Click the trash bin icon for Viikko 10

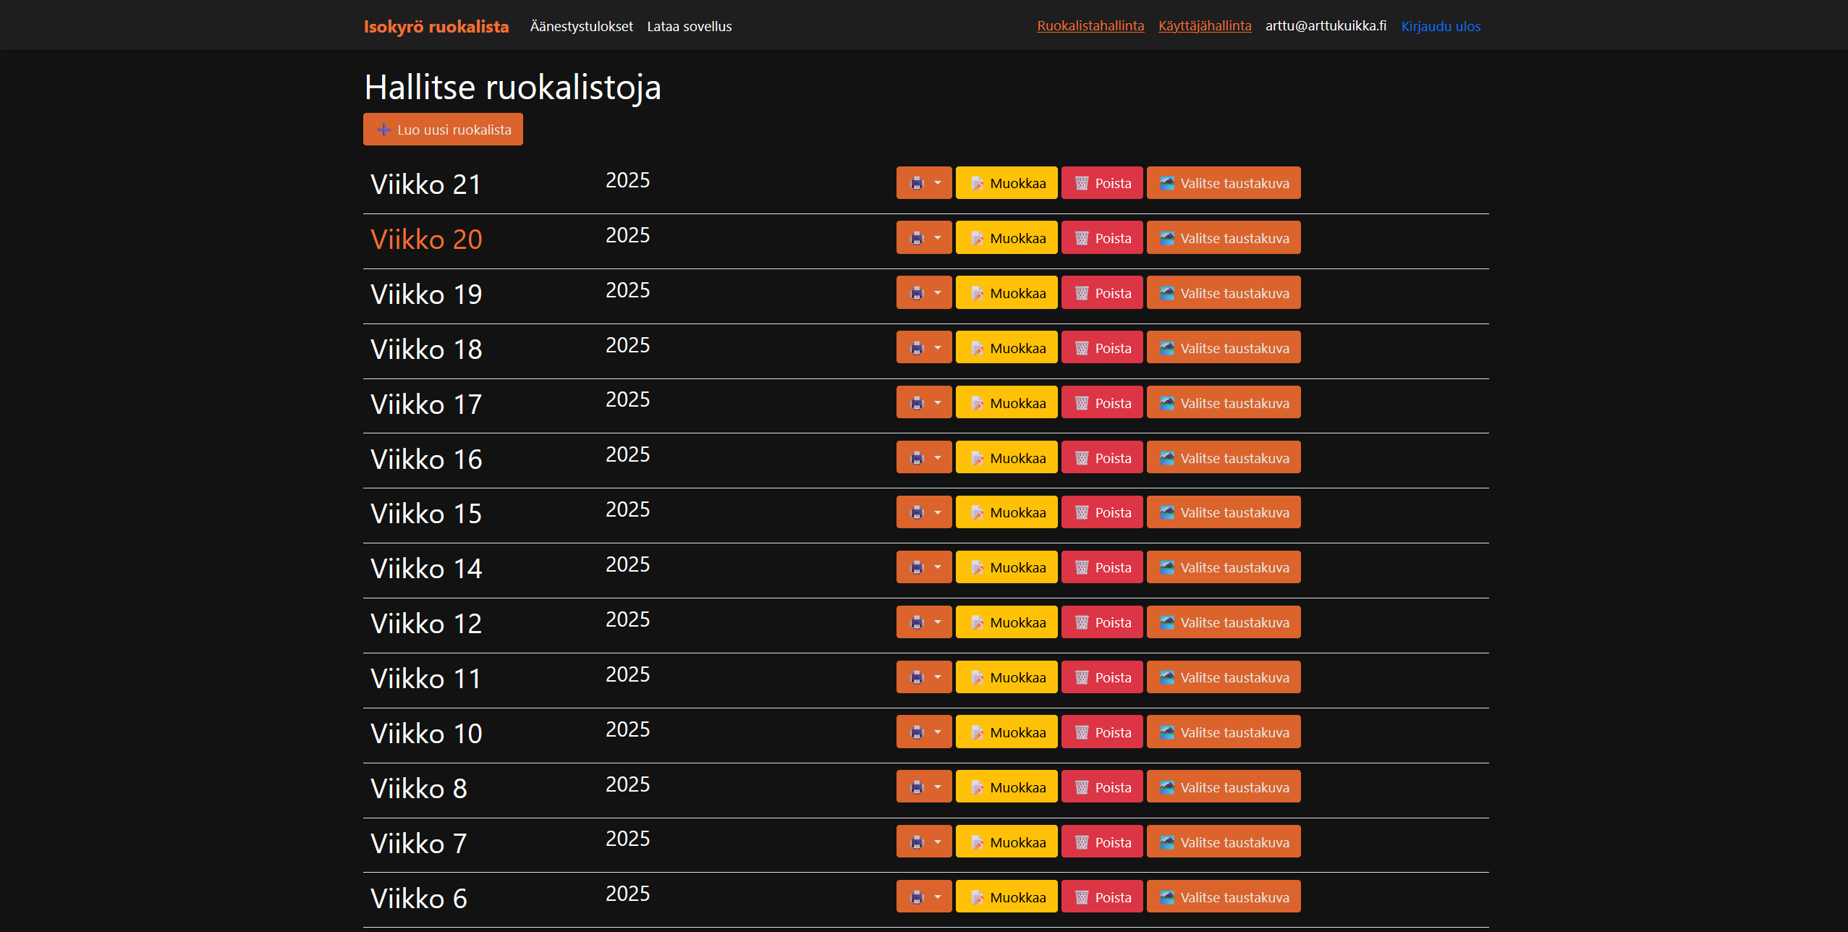point(1082,733)
